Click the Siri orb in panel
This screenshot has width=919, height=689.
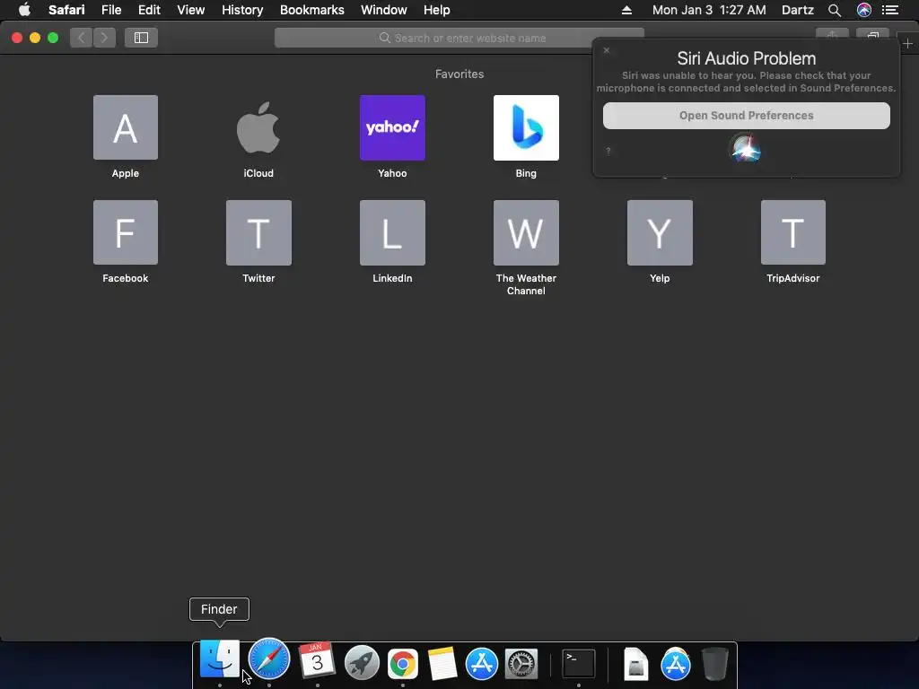tap(745, 149)
